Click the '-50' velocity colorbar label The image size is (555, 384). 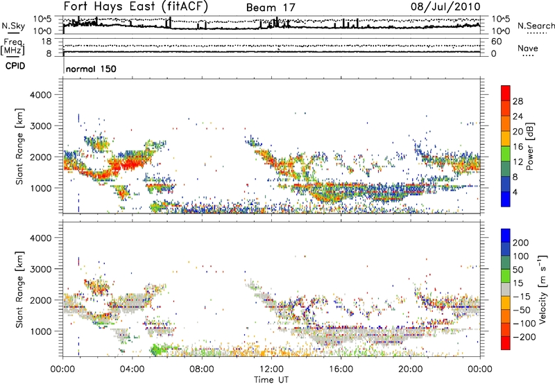point(522,310)
